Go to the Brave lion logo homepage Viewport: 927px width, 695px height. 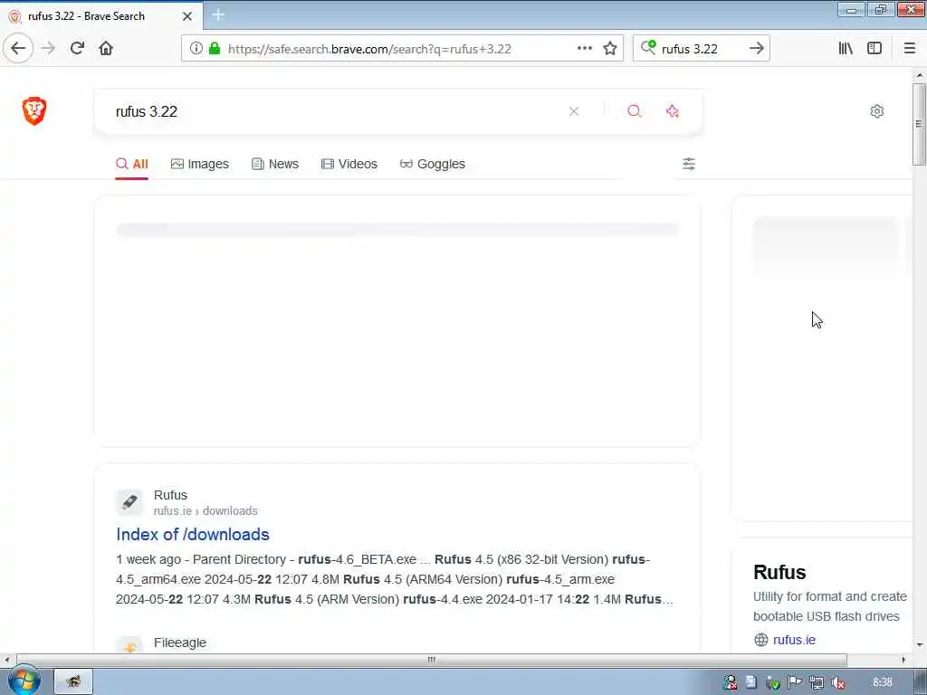point(34,111)
